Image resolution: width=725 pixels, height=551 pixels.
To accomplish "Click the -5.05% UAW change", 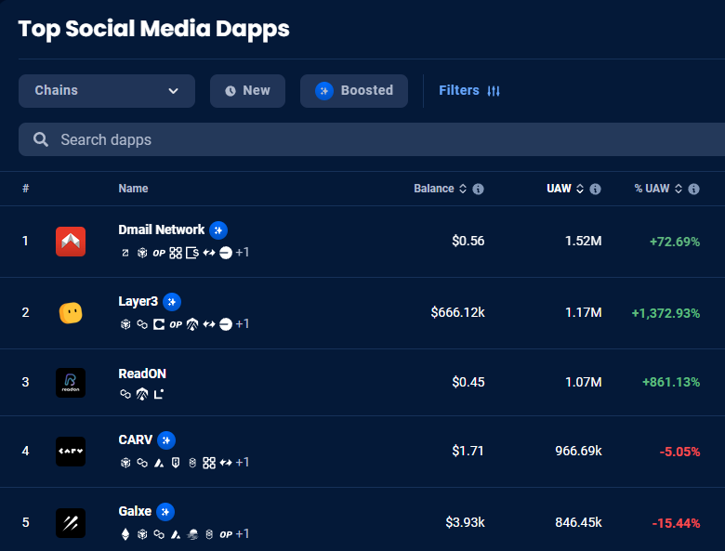I will (x=679, y=452).
